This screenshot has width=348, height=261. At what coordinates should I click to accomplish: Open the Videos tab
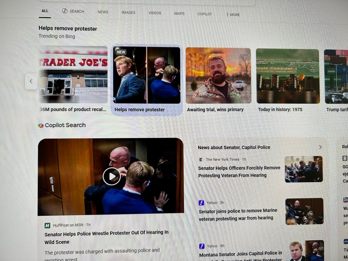pyautogui.click(x=155, y=13)
